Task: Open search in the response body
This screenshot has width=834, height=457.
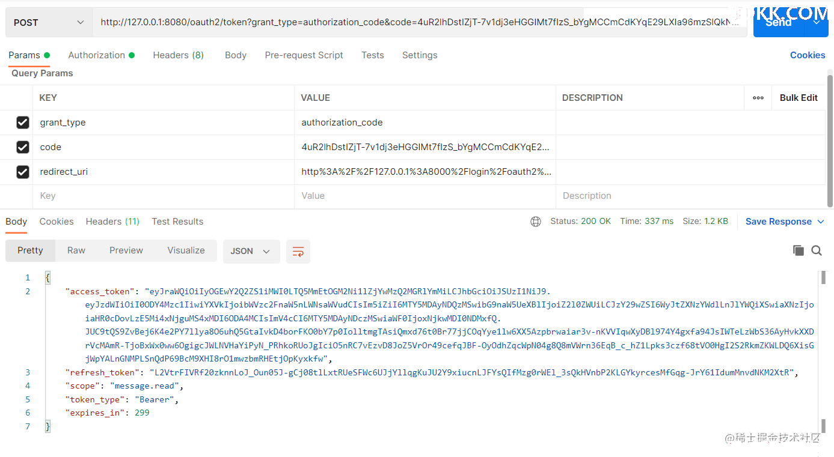Action: pos(817,251)
